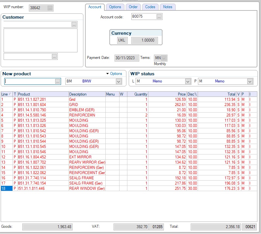Open the Notes tab

coord(167,7)
